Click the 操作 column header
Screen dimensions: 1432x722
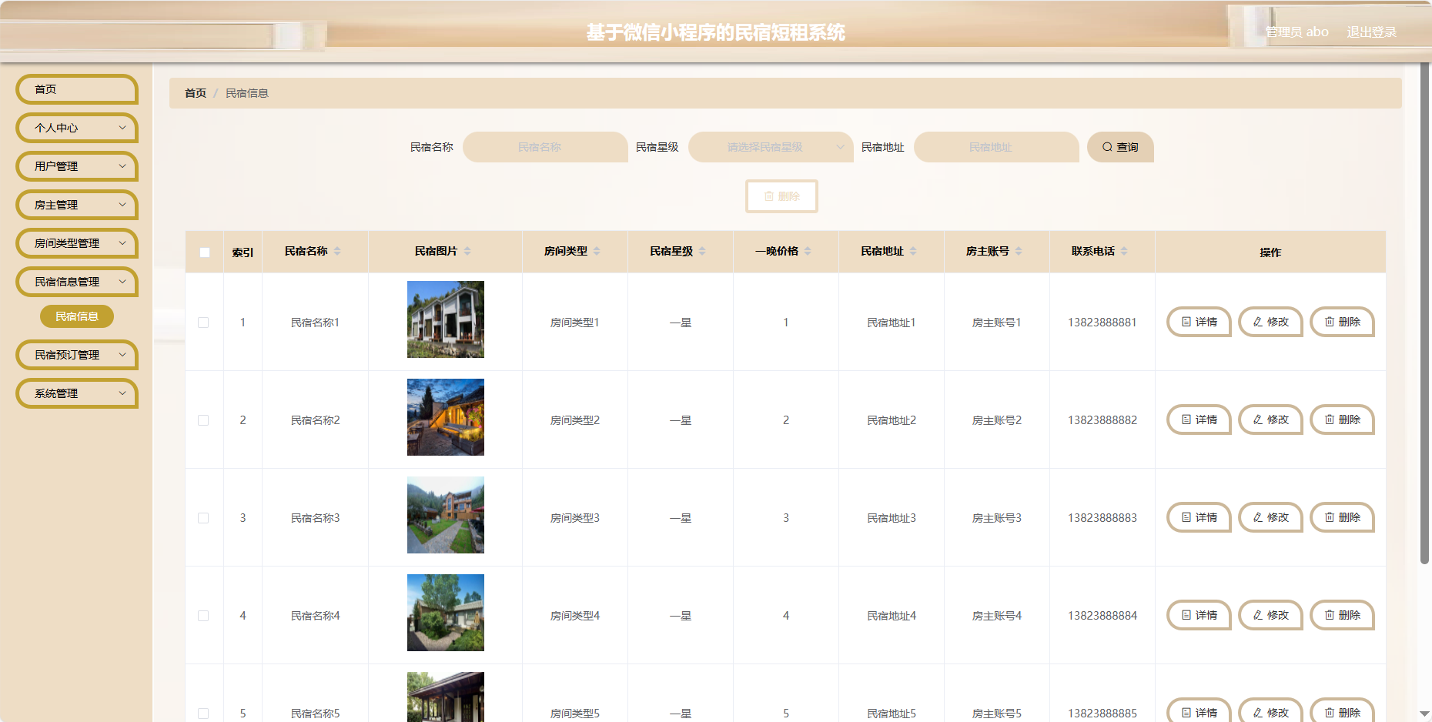[x=1270, y=252]
